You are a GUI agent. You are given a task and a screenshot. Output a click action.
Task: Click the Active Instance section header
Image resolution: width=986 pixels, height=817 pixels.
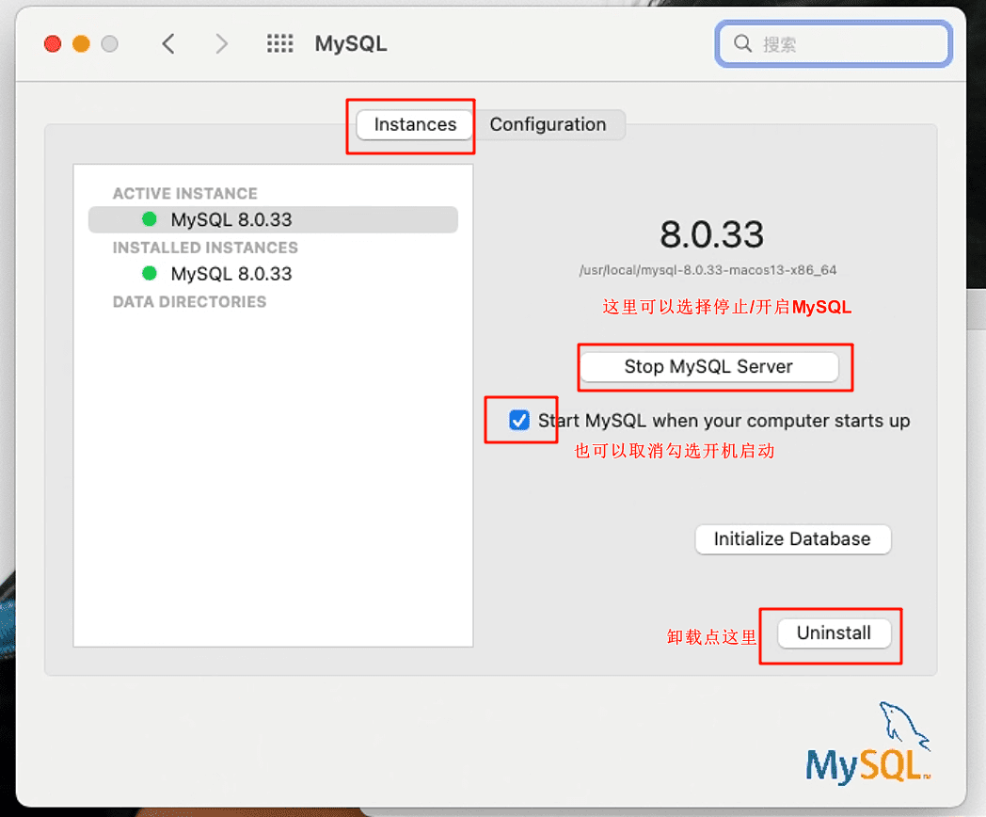point(184,193)
